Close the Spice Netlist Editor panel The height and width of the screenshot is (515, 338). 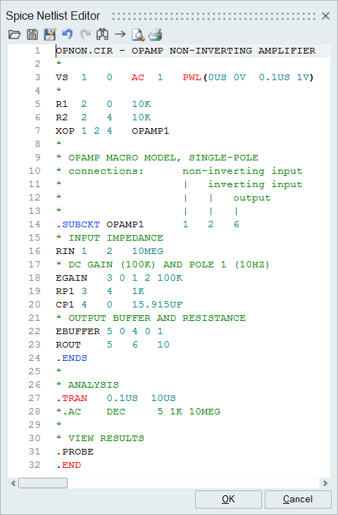point(325,15)
